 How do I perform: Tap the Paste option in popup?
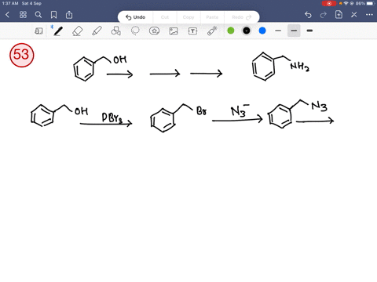pos(212,17)
